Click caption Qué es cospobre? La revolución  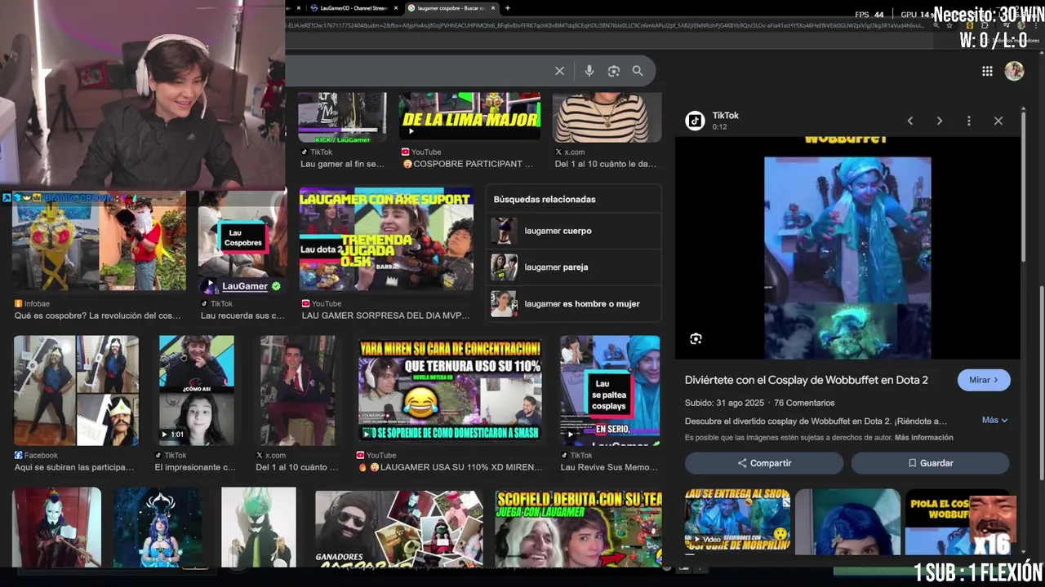(98, 316)
